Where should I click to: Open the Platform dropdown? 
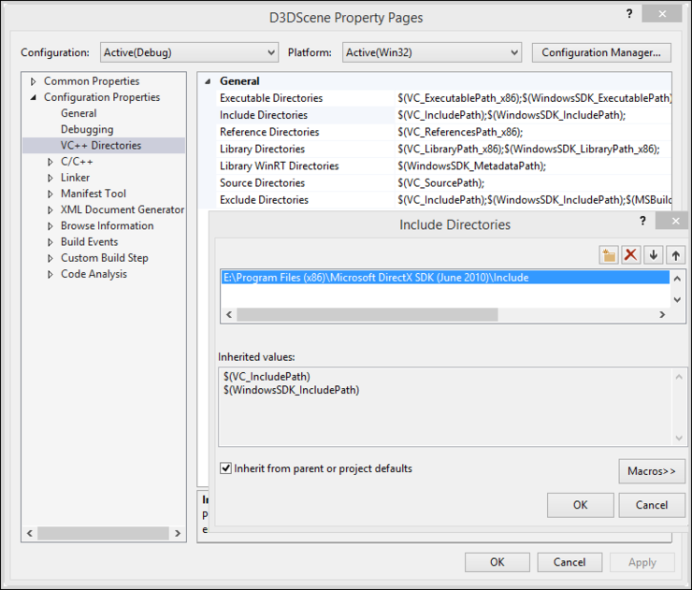(431, 52)
